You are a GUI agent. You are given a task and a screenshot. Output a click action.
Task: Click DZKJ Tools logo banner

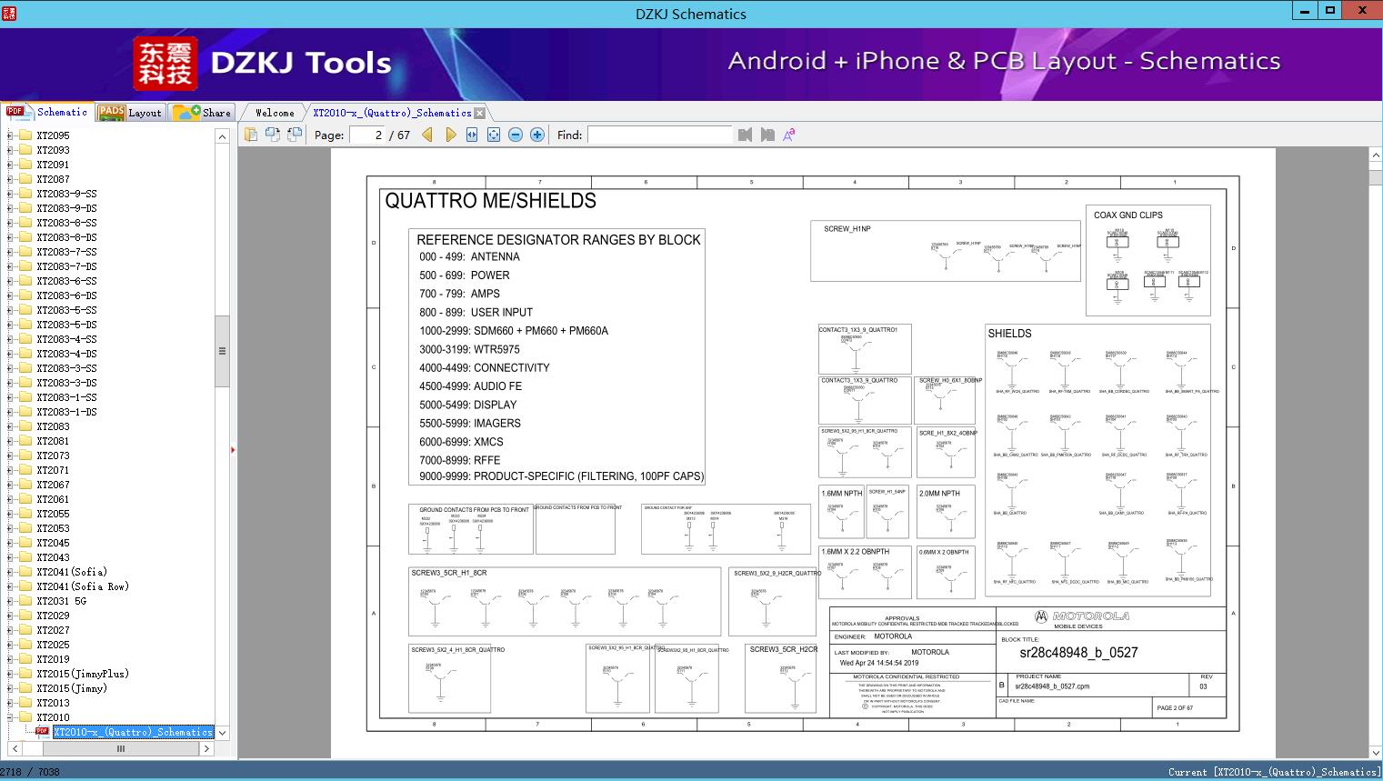pyautogui.click(x=265, y=63)
